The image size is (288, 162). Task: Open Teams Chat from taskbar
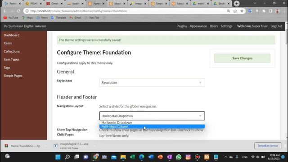pyautogui.click(x=86, y=157)
